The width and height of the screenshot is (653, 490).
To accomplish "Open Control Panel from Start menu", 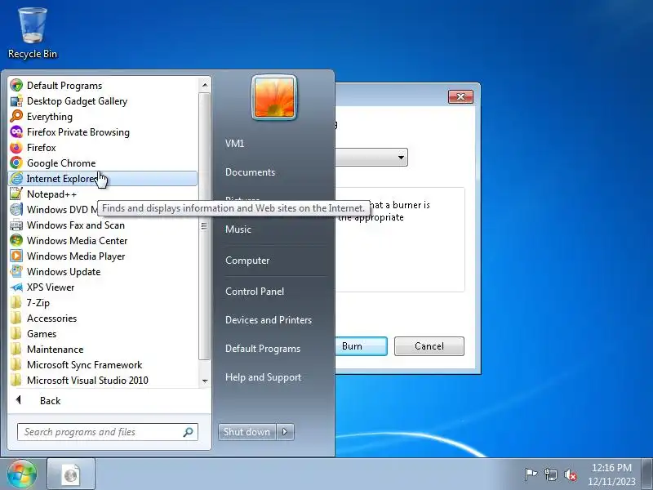I will coord(255,292).
